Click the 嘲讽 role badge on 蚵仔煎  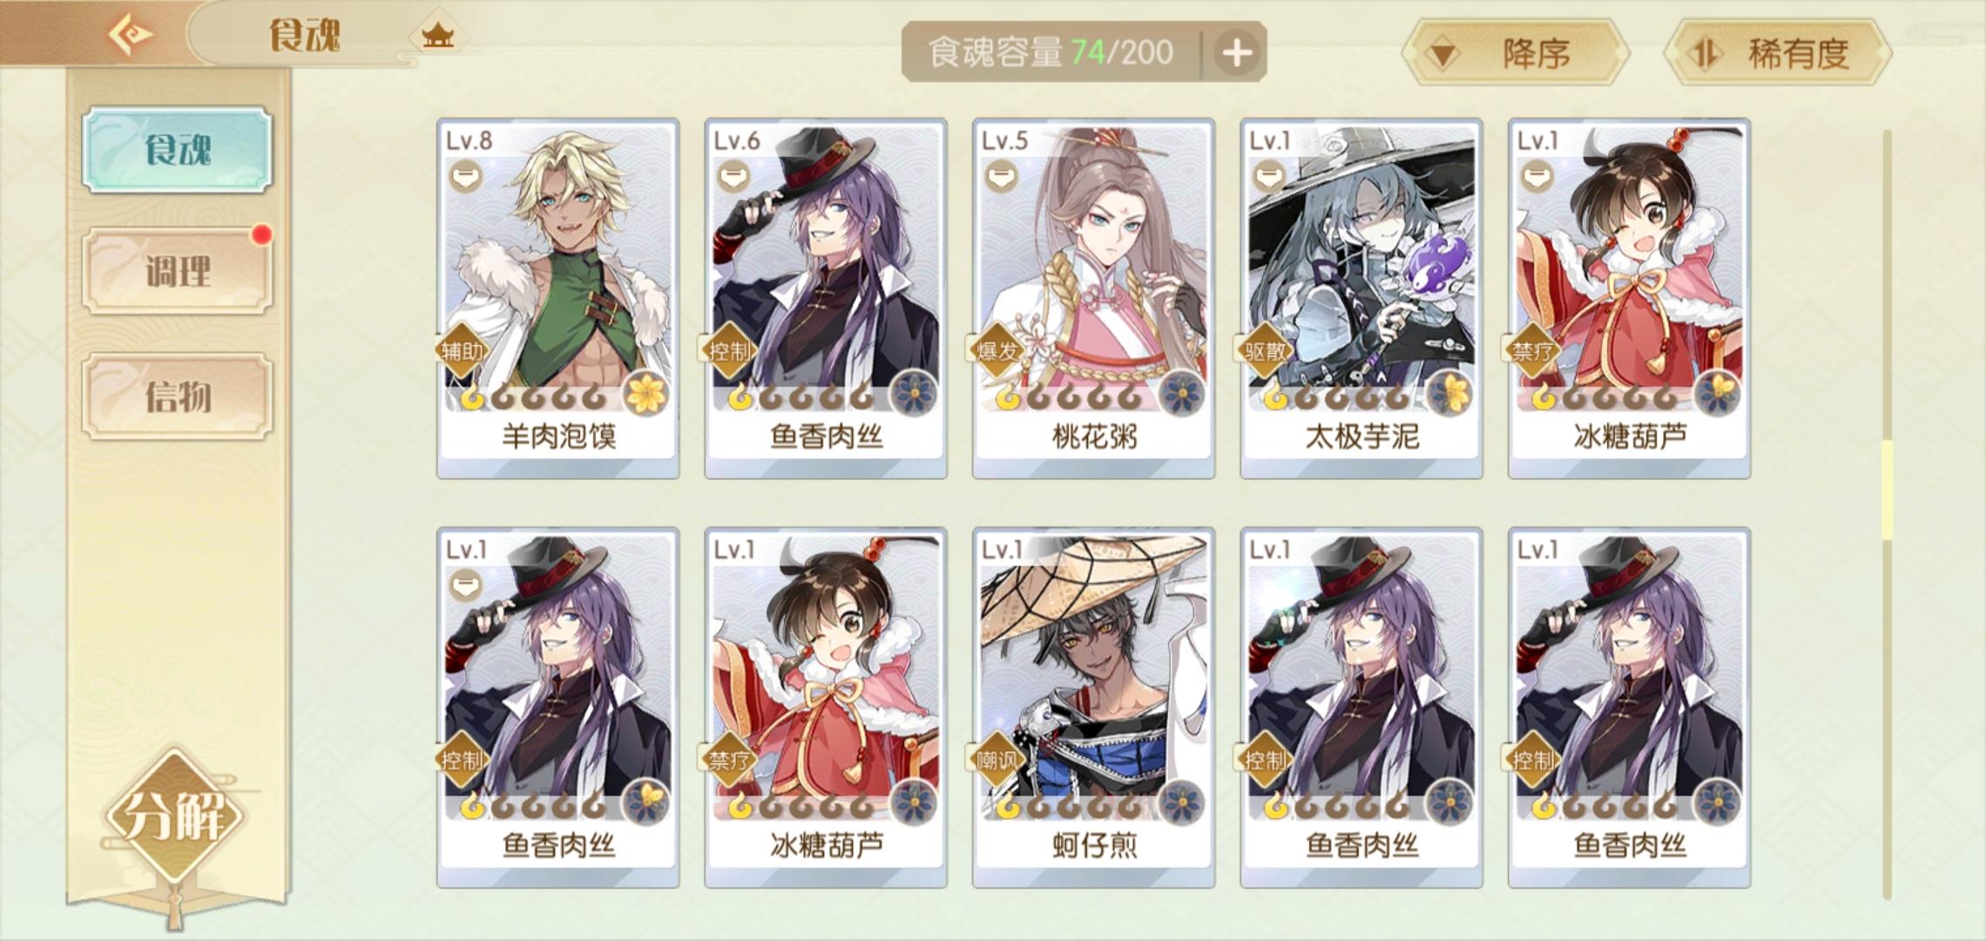(997, 761)
